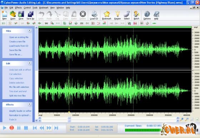Click the Open file toolbar icon
Viewport: 200px width, 138px height.
[x=13, y=15]
